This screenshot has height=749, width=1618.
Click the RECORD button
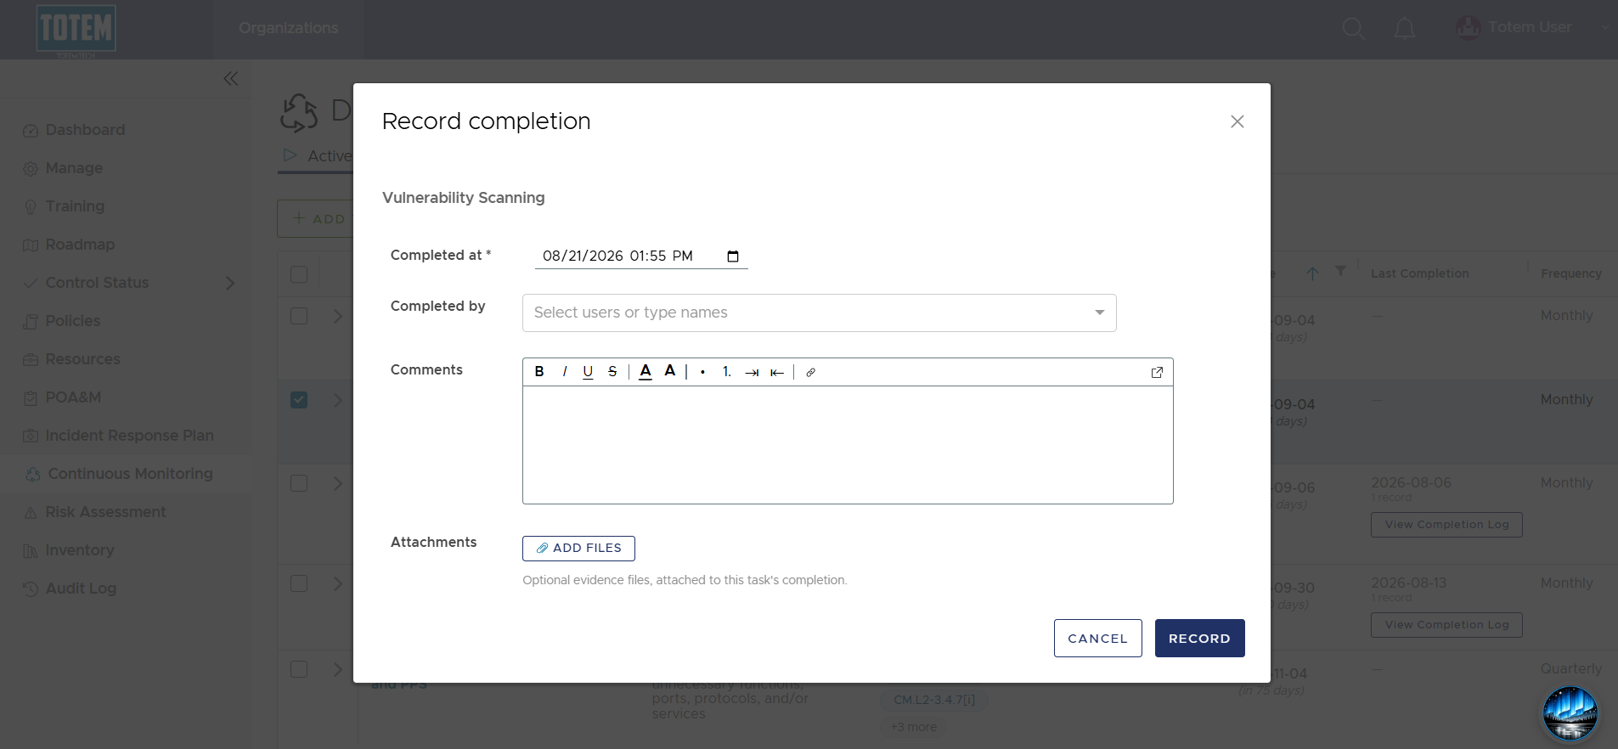tap(1199, 638)
